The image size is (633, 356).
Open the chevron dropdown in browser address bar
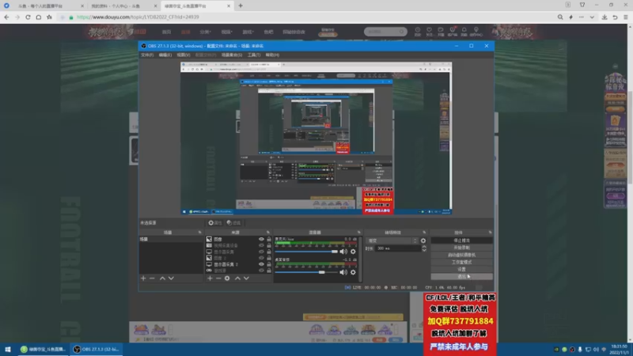click(592, 17)
